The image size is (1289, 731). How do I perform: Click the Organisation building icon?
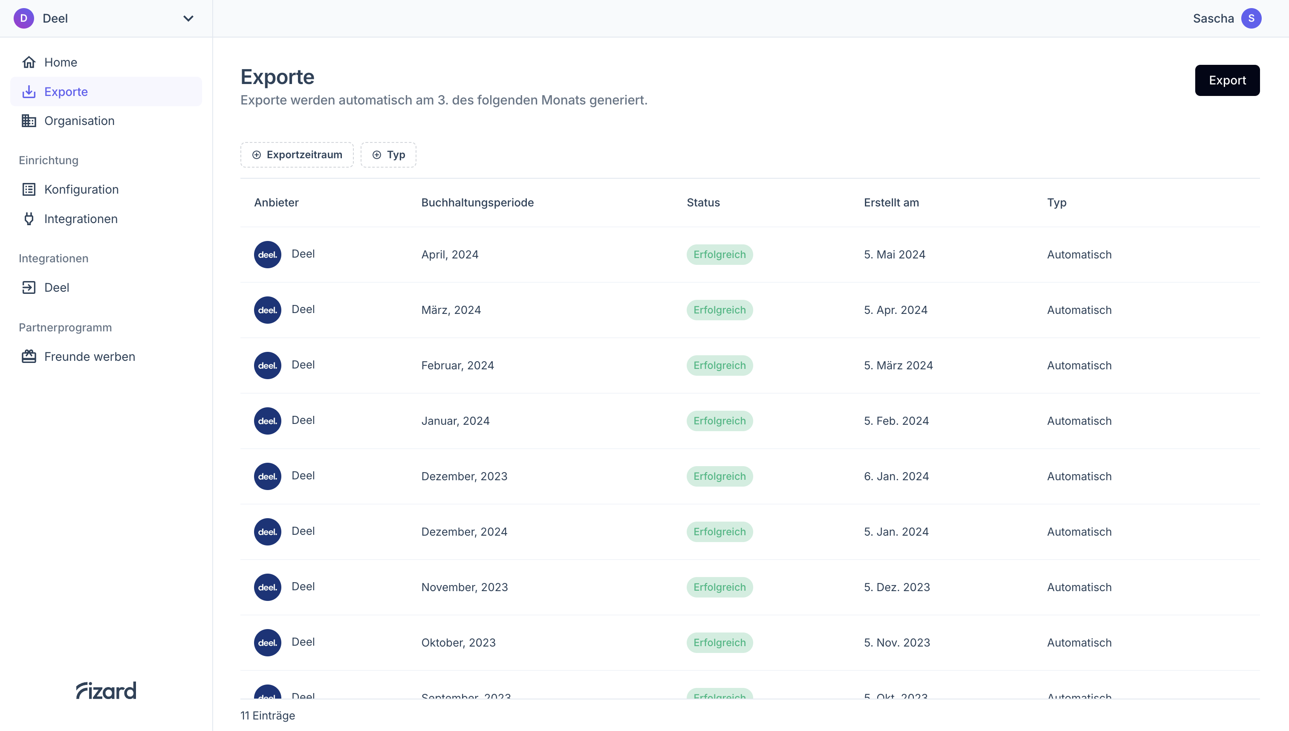point(29,121)
